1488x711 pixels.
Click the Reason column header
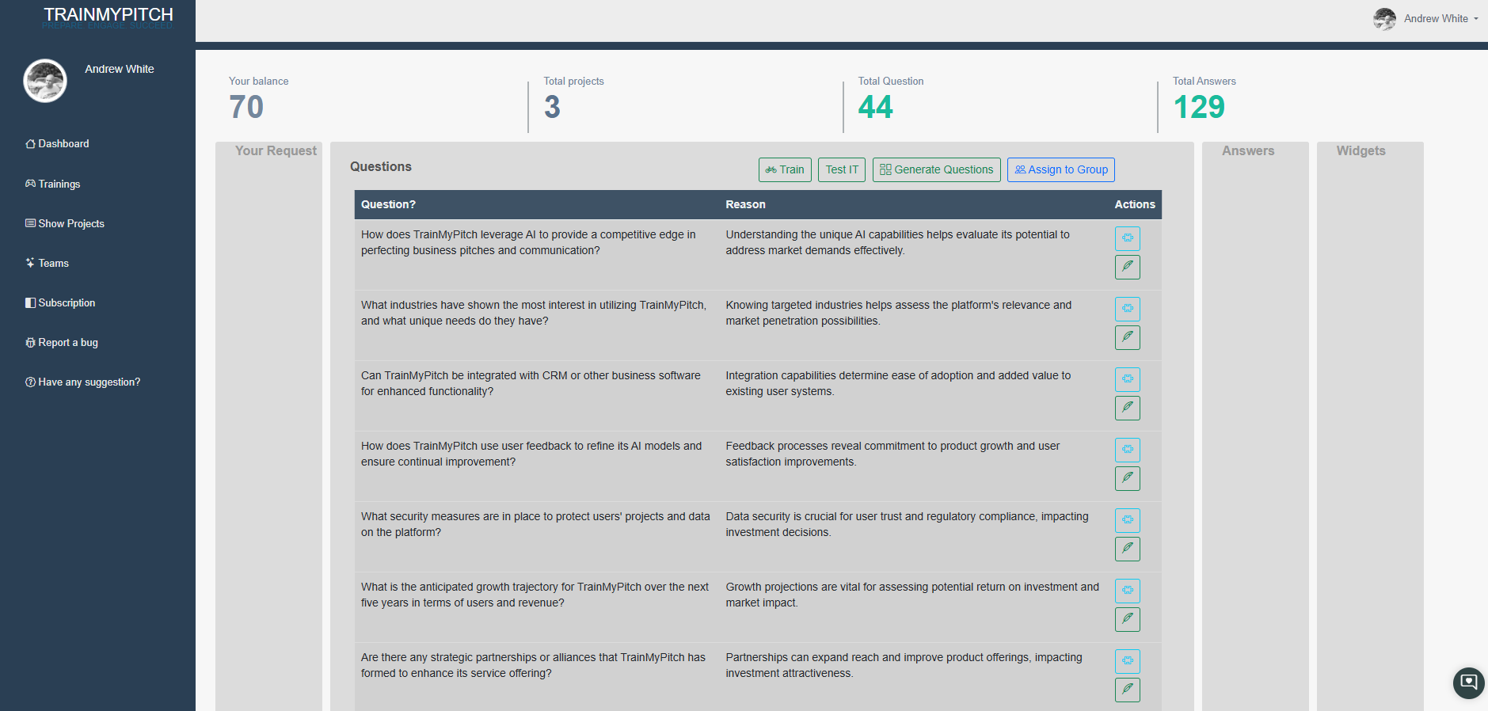click(x=745, y=204)
